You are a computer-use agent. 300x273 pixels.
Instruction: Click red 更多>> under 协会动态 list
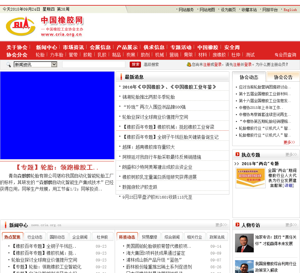pyautogui.click(x=289, y=142)
